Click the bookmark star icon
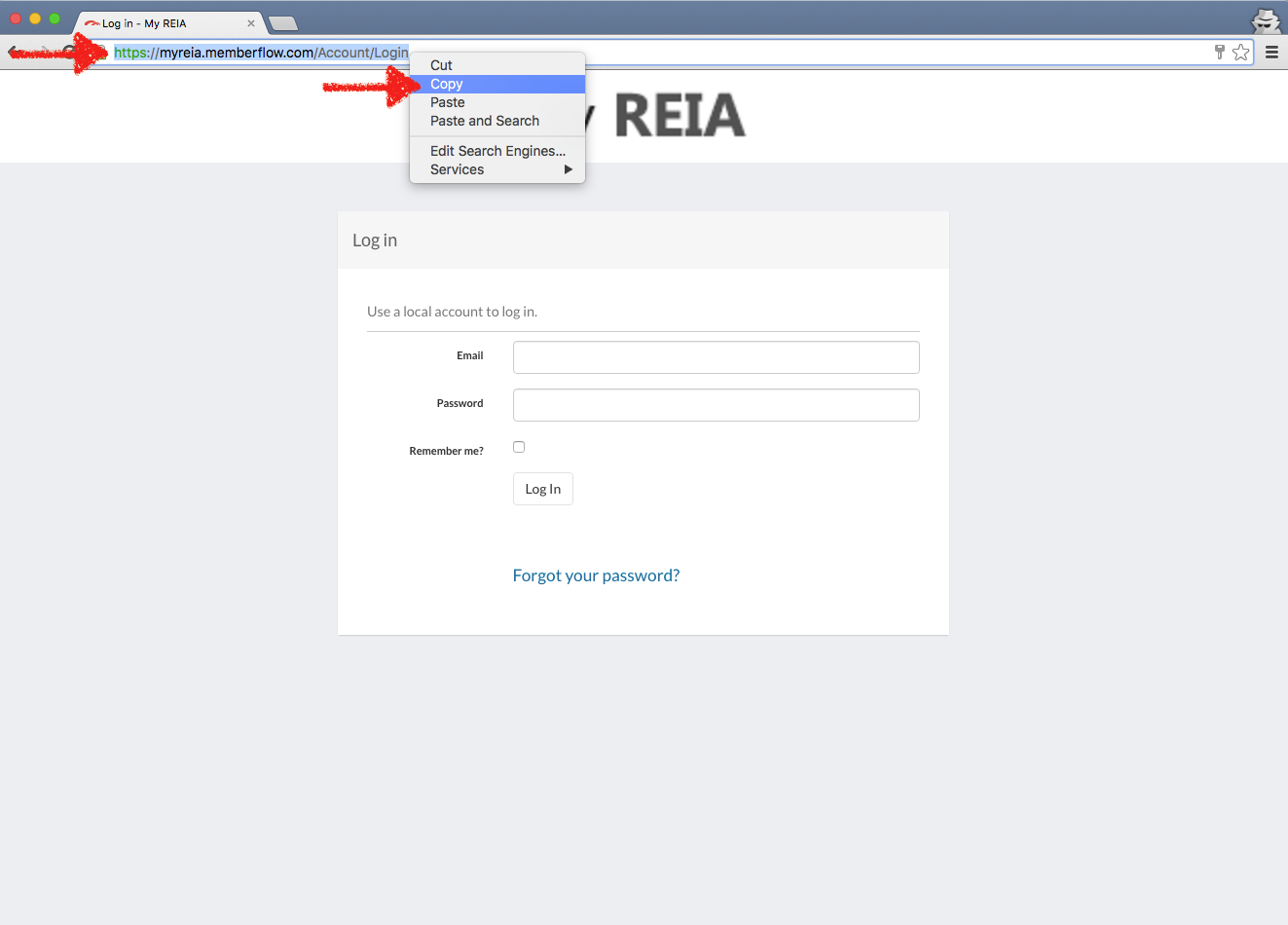1288x925 pixels. point(1240,53)
